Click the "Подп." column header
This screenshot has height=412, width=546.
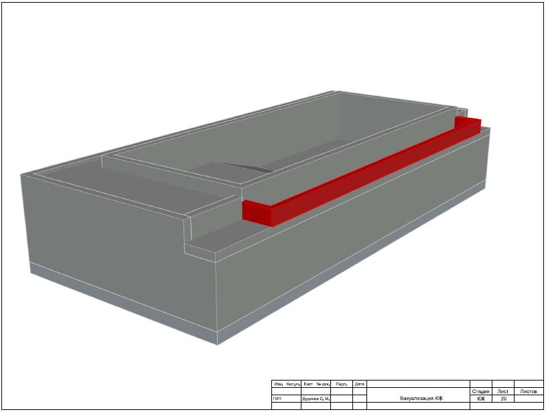click(x=342, y=384)
